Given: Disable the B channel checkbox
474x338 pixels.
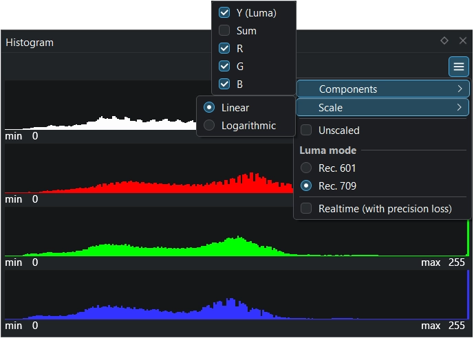Looking at the screenshot, I should (224, 84).
